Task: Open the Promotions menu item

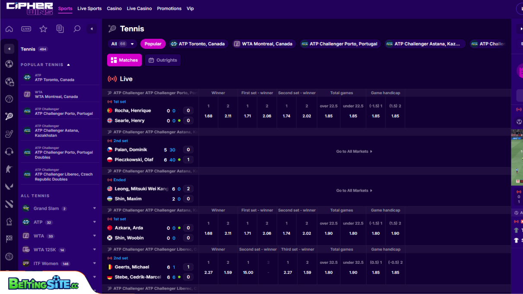Action: click(169, 8)
